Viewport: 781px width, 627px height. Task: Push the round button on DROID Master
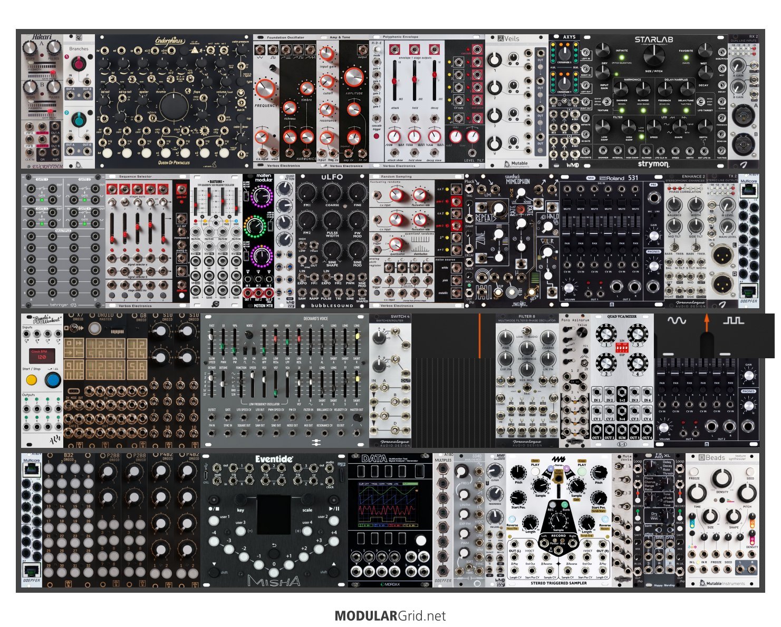pos(94,328)
